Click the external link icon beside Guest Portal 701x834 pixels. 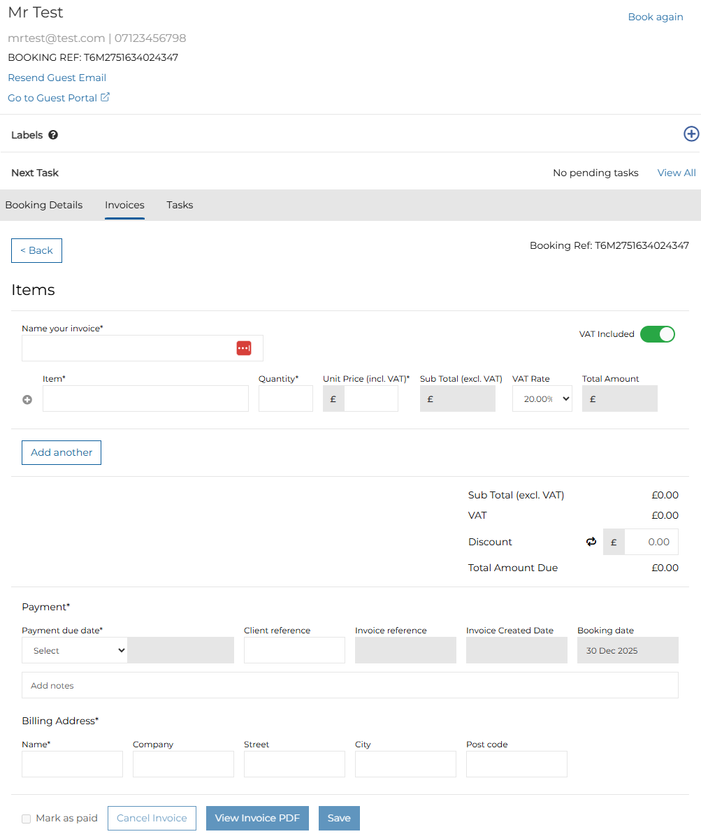coord(106,97)
